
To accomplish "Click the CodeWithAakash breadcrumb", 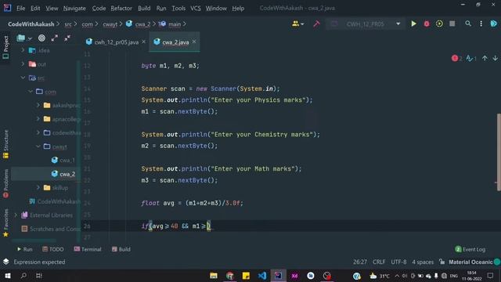I will tap(31, 24).
